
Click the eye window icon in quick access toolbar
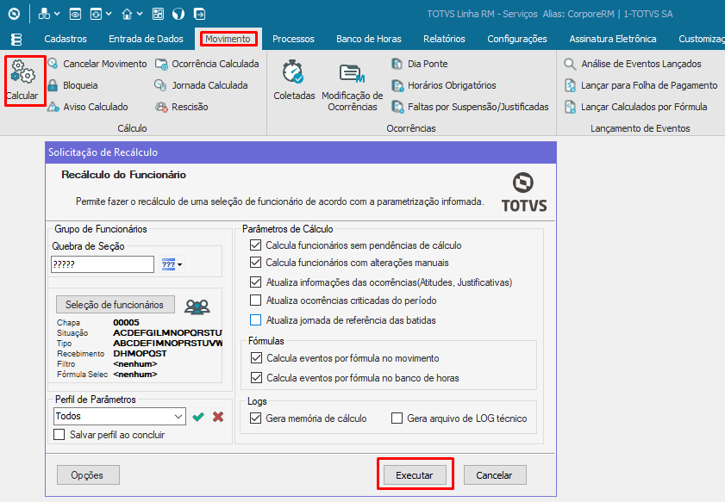click(x=75, y=14)
